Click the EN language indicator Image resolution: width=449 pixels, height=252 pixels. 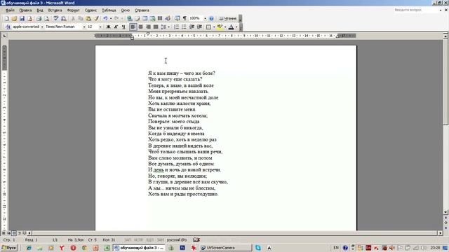[336, 248]
